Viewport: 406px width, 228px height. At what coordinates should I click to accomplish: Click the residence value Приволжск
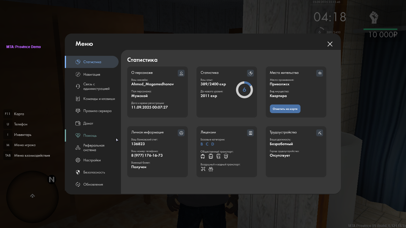coord(279,84)
